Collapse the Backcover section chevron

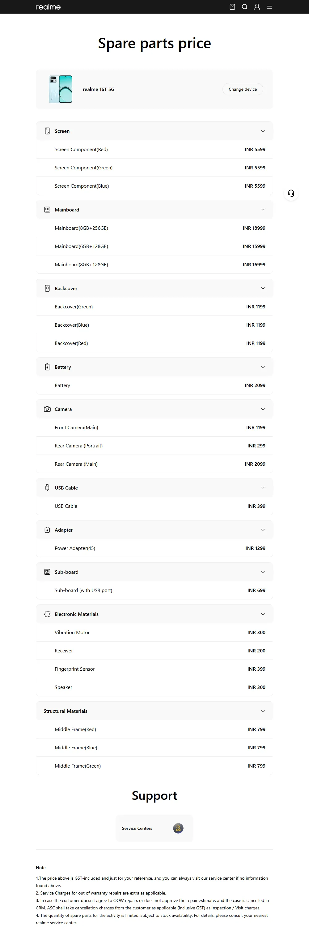click(263, 288)
